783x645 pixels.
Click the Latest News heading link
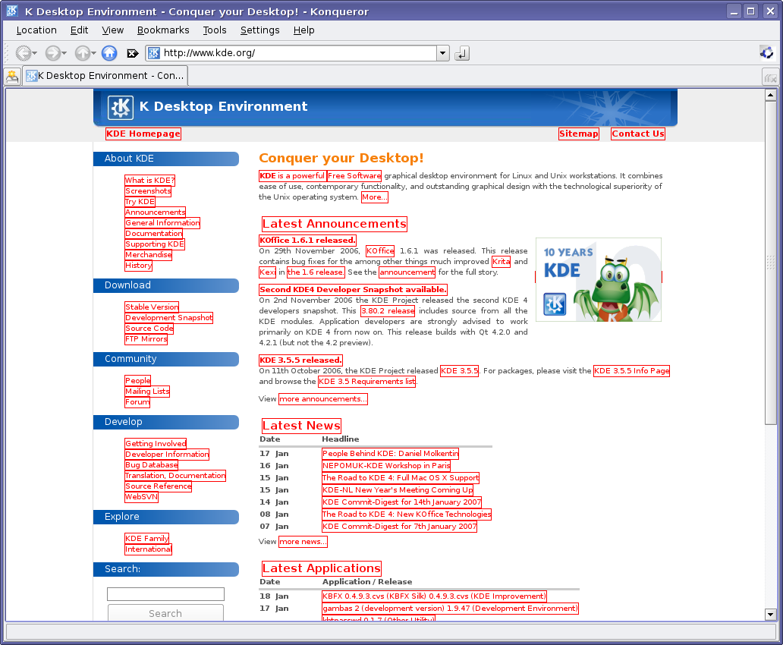[302, 426]
